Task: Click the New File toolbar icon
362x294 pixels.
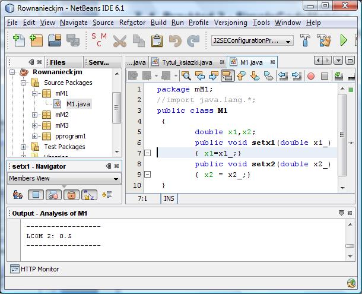Action: coord(19,40)
